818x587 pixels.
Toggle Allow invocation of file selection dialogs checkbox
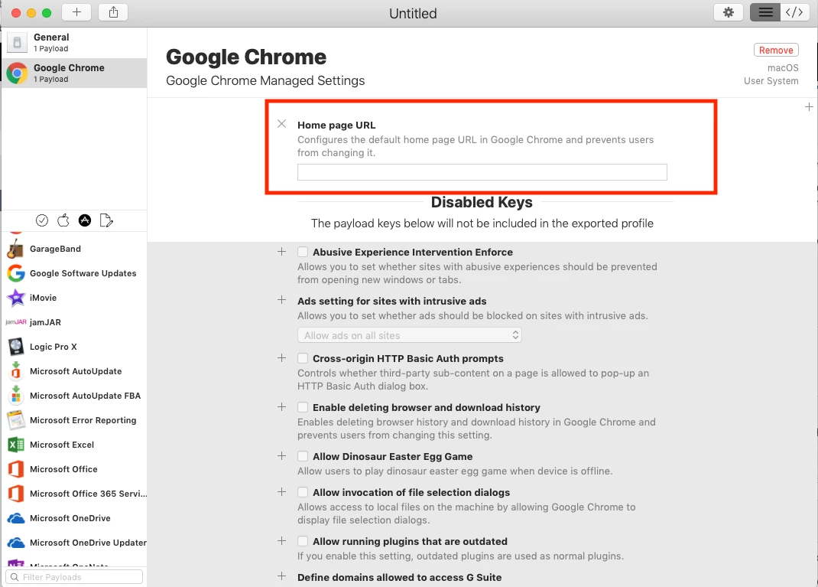(x=303, y=492)
